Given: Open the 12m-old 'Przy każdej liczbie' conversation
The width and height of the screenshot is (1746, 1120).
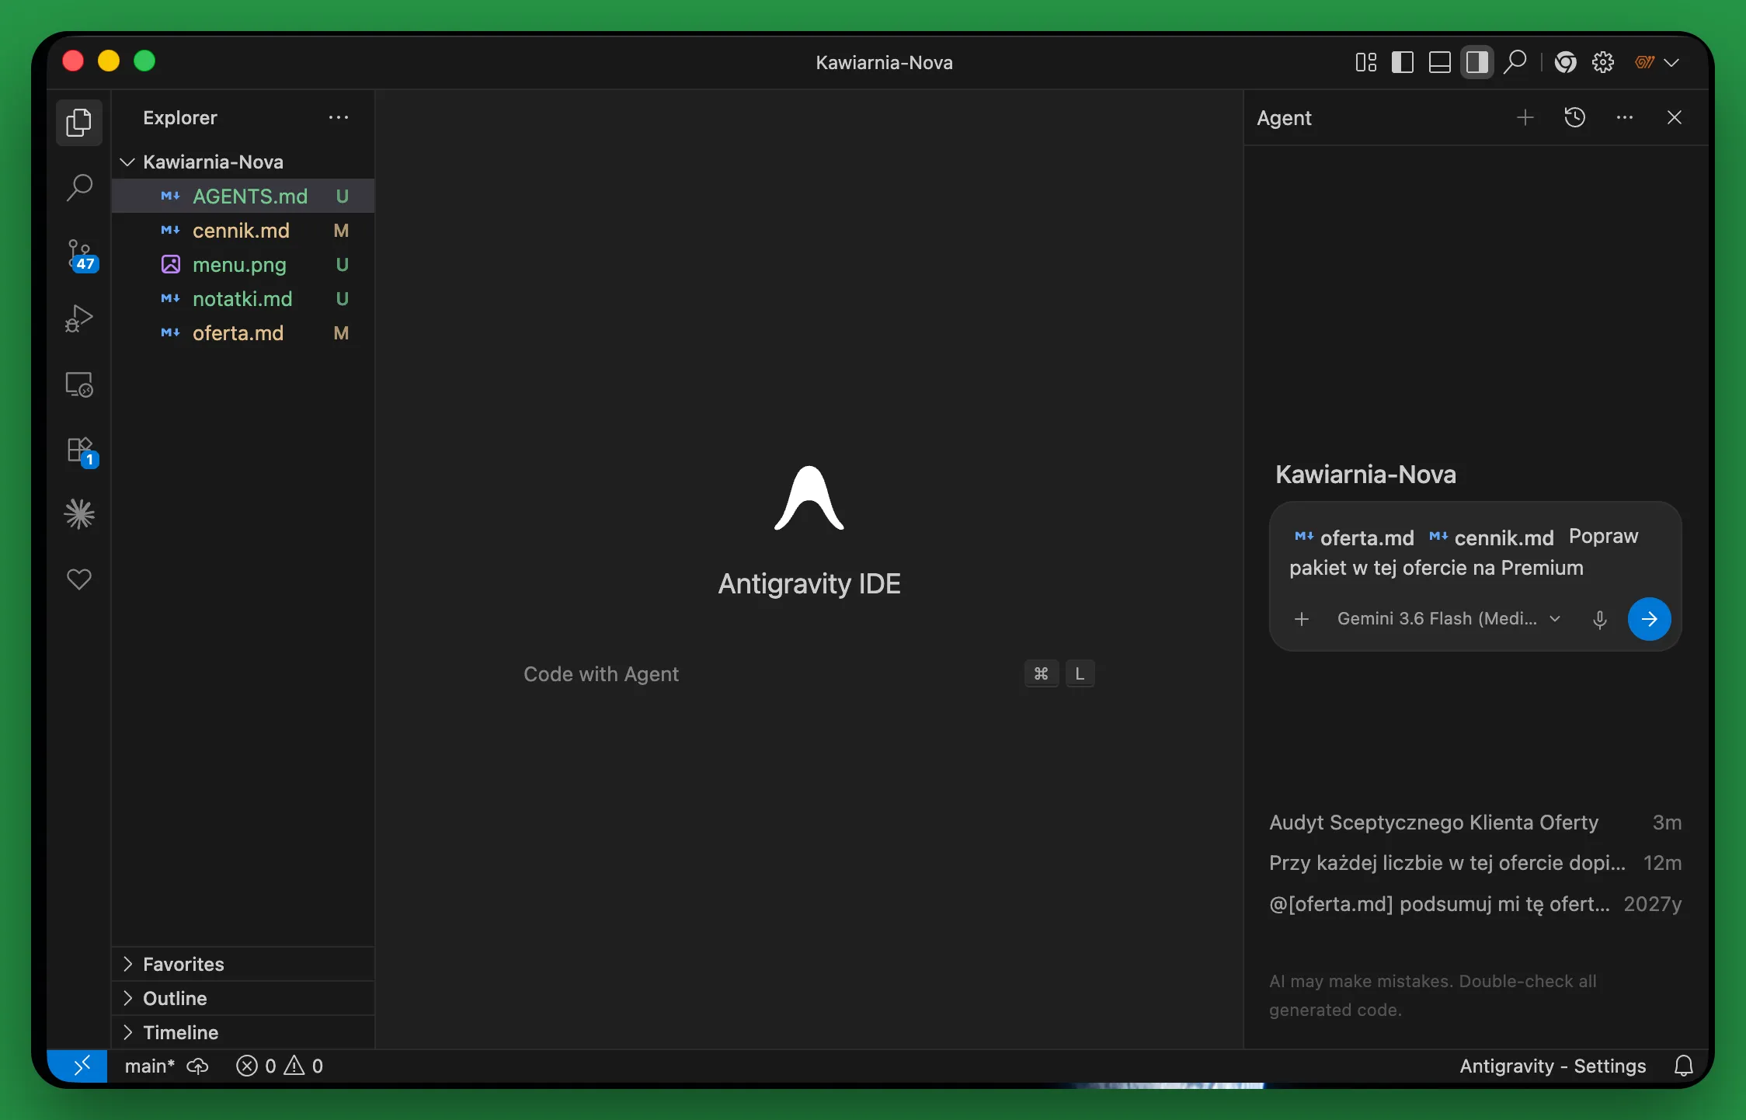Looking at the screenshot, I should tap(1475, 863).
